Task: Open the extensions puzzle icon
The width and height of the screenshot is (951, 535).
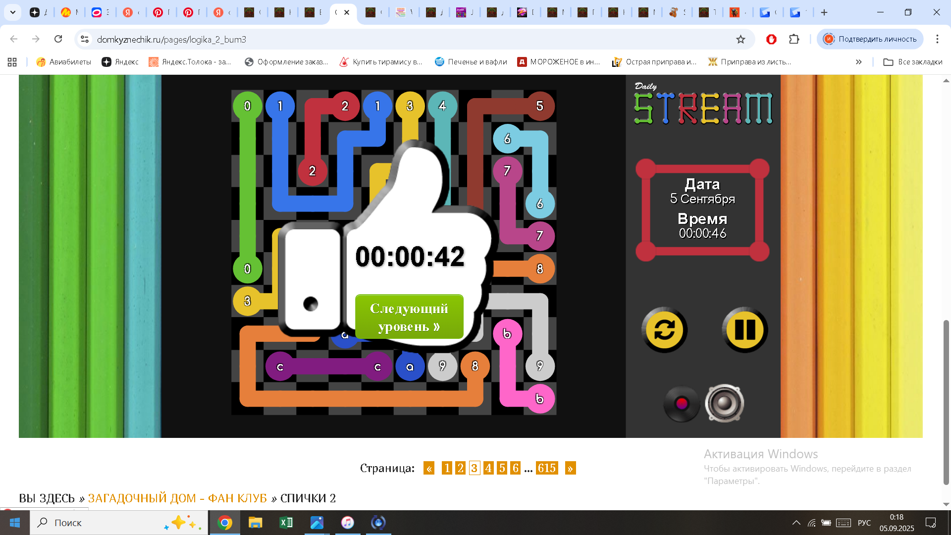Action: click(x=794, y=39)
